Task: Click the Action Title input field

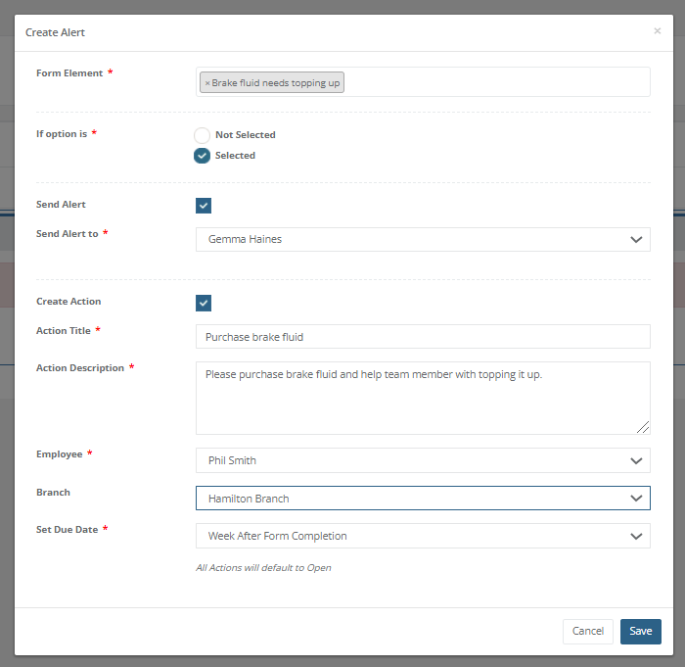Action: (423, 337)
